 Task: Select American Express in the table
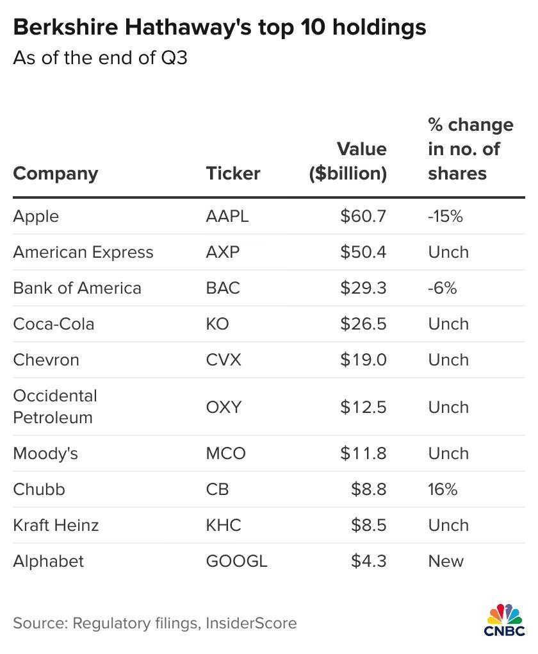(x=83, y=252)
